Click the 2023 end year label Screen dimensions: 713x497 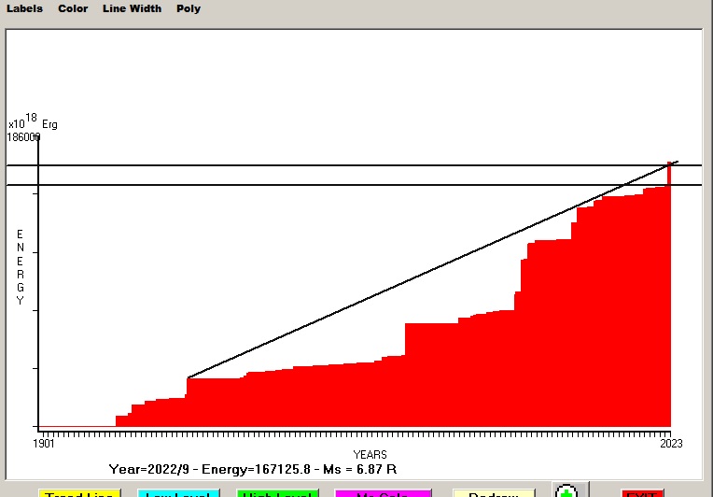(670, 444)
